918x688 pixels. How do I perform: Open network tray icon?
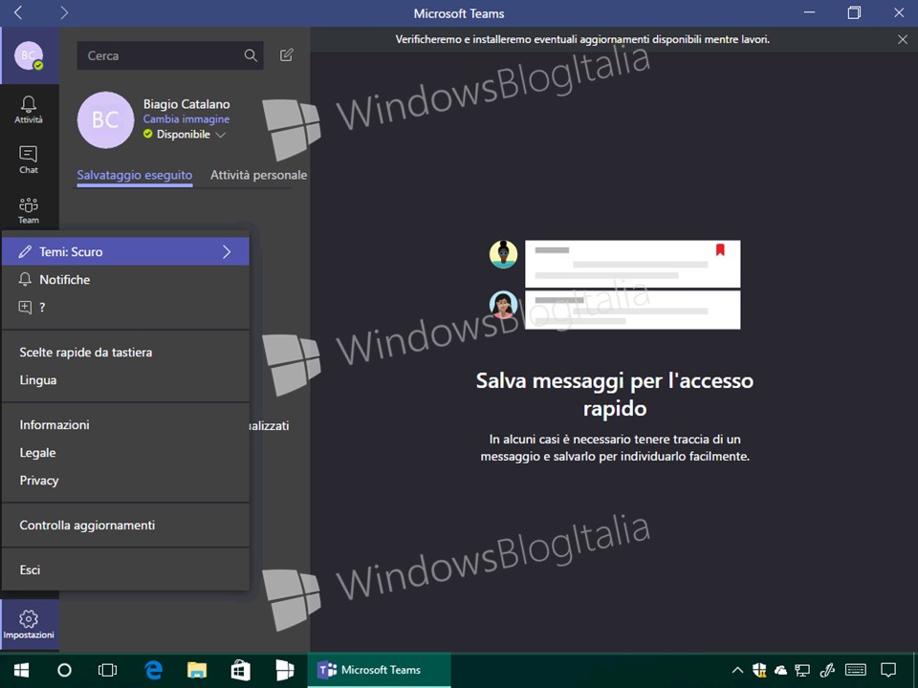tap(802, 671)
